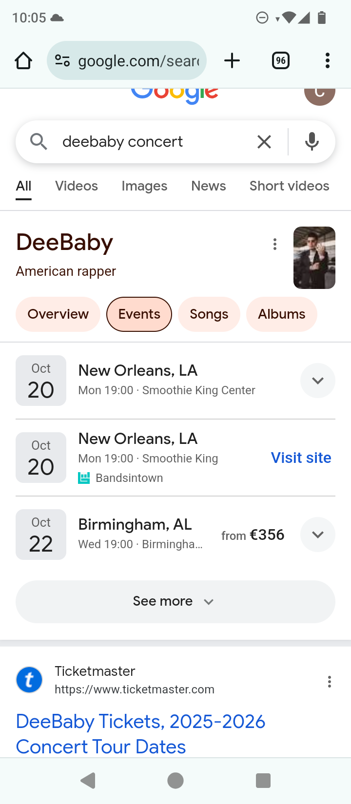Open Chrome's three-dot overflow menu

click(x=327, y=60)
